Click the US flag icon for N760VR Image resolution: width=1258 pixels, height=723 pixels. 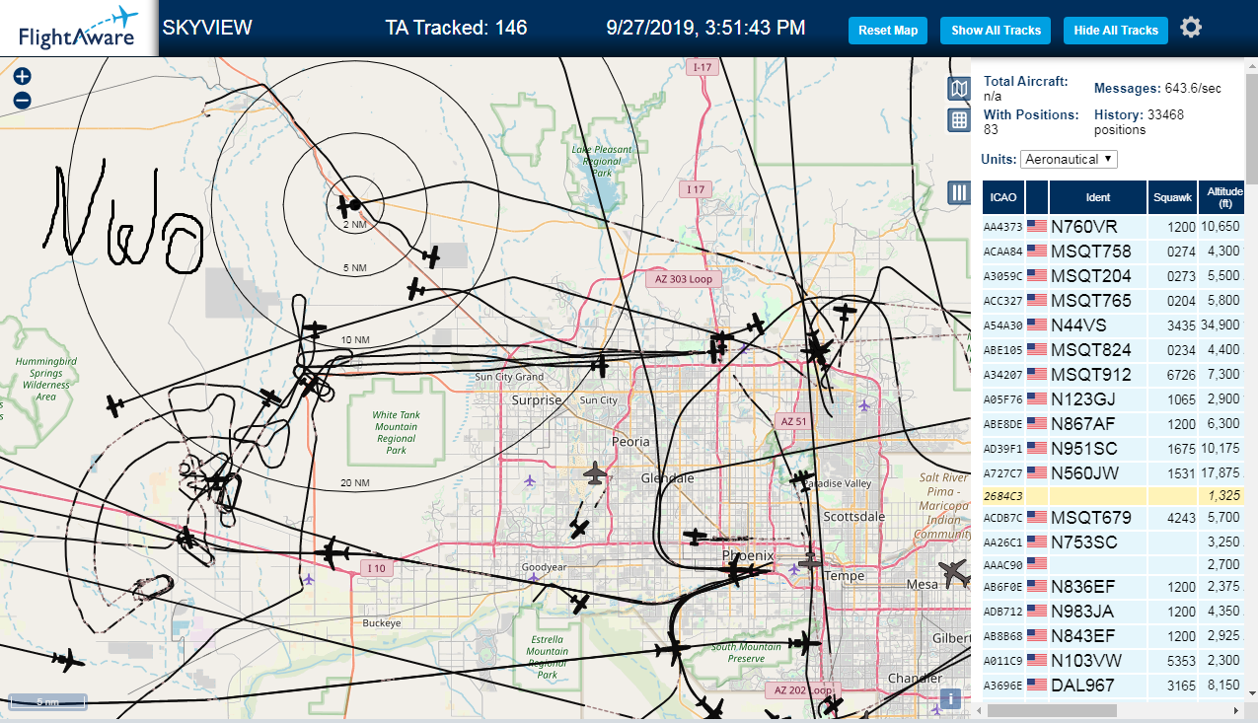[1037, 226]
